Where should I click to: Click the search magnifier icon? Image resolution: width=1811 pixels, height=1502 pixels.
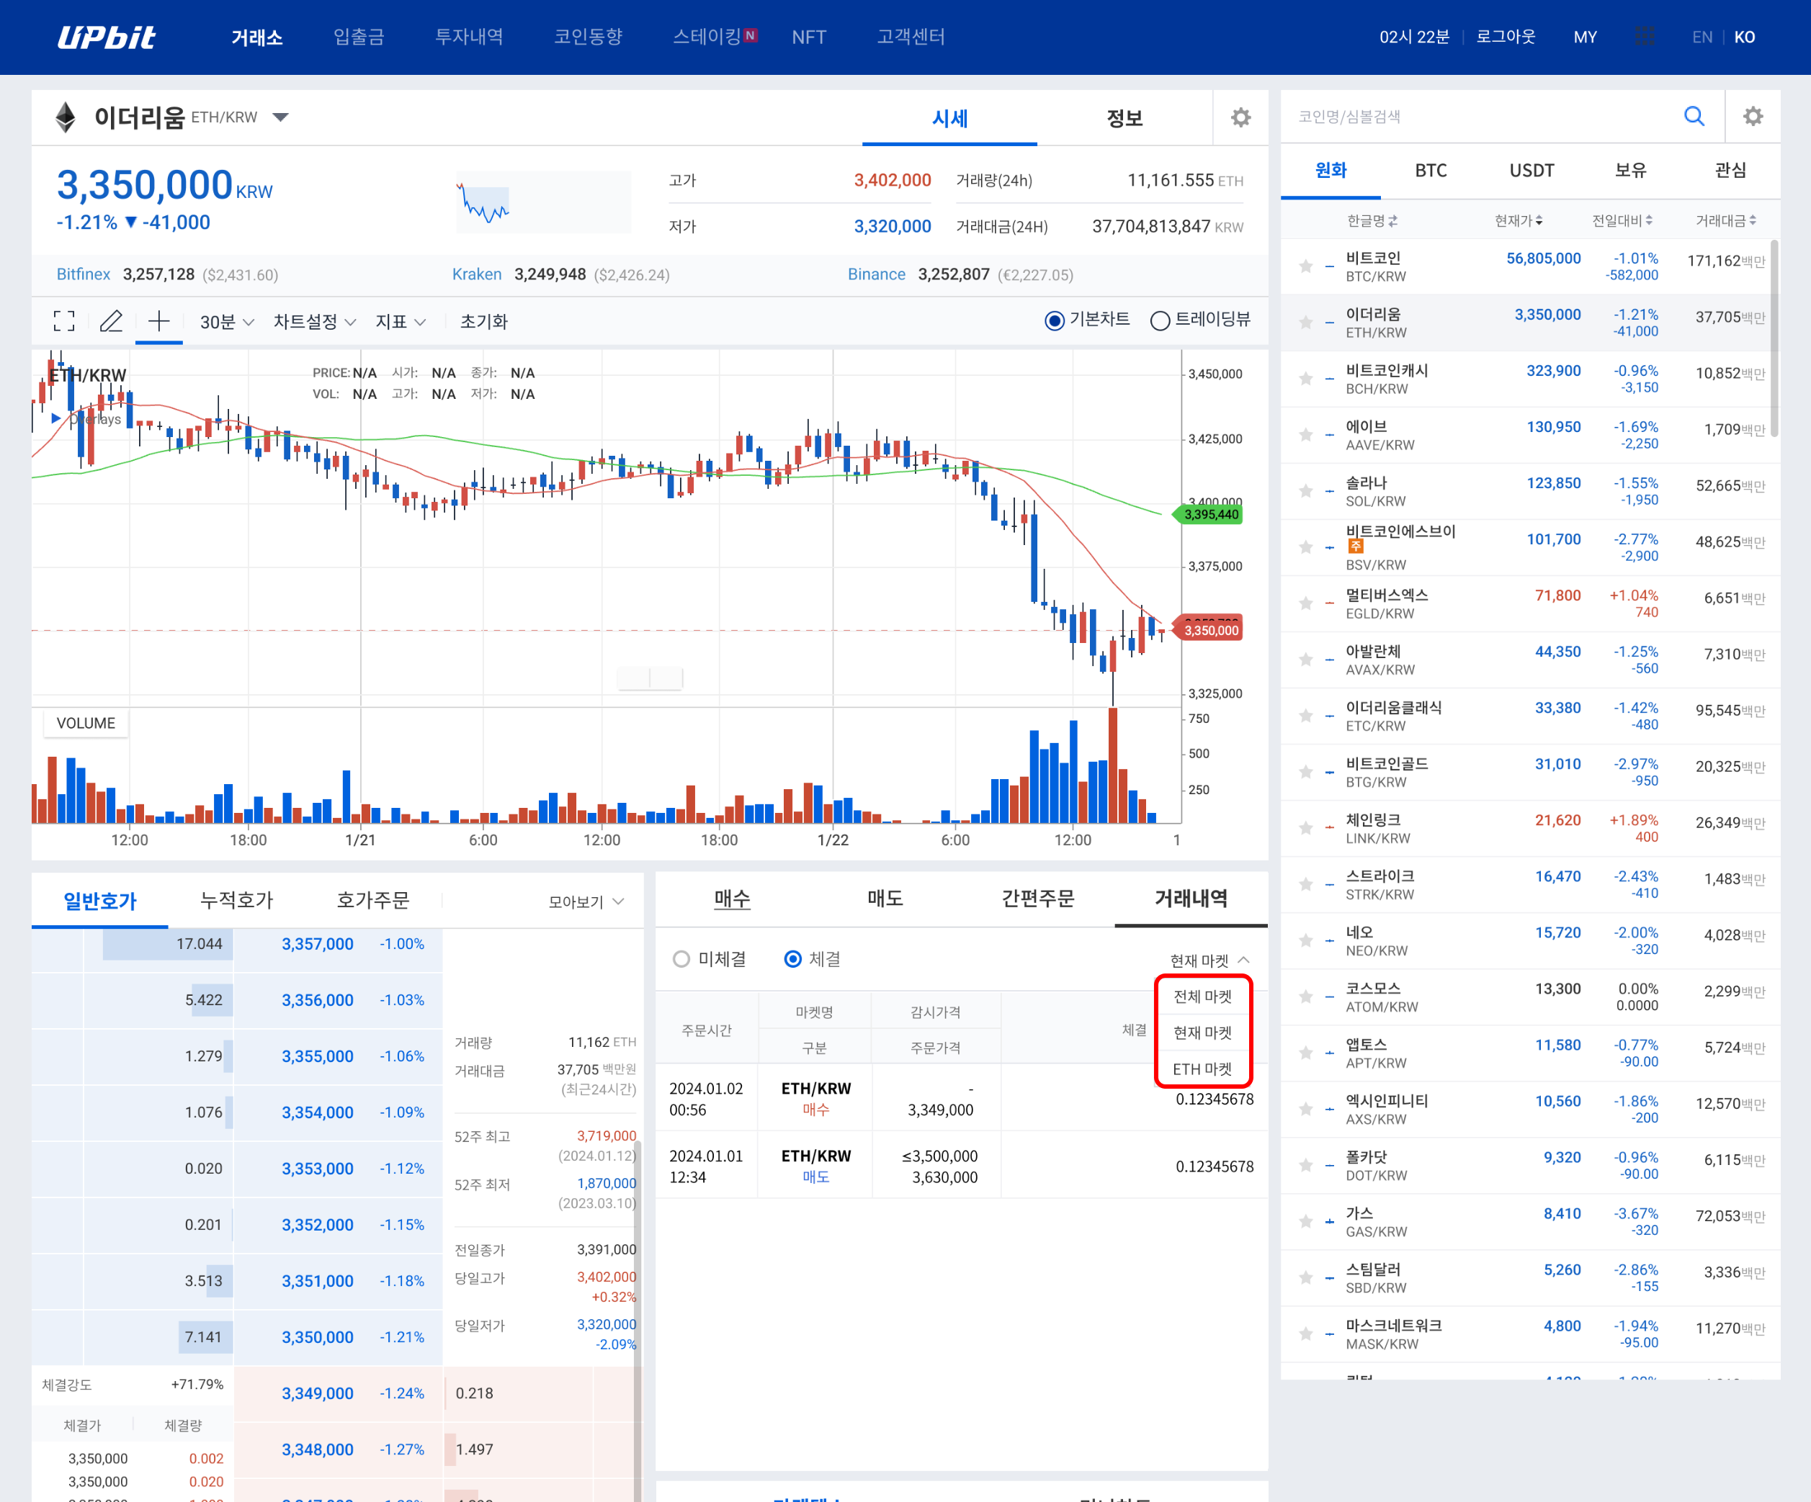[1694, 117]
